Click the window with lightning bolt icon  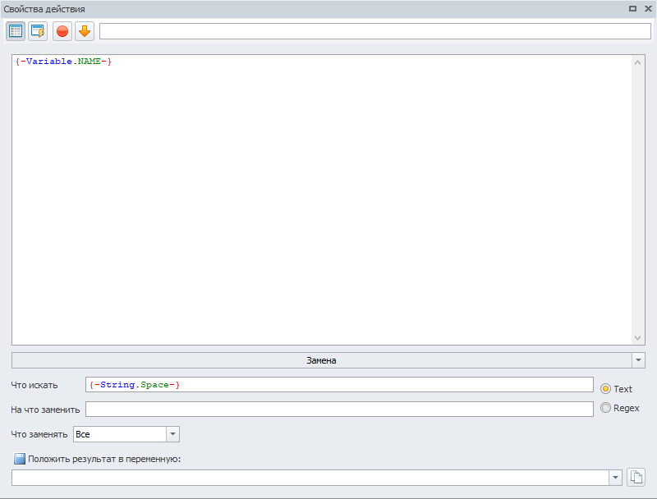38,31
